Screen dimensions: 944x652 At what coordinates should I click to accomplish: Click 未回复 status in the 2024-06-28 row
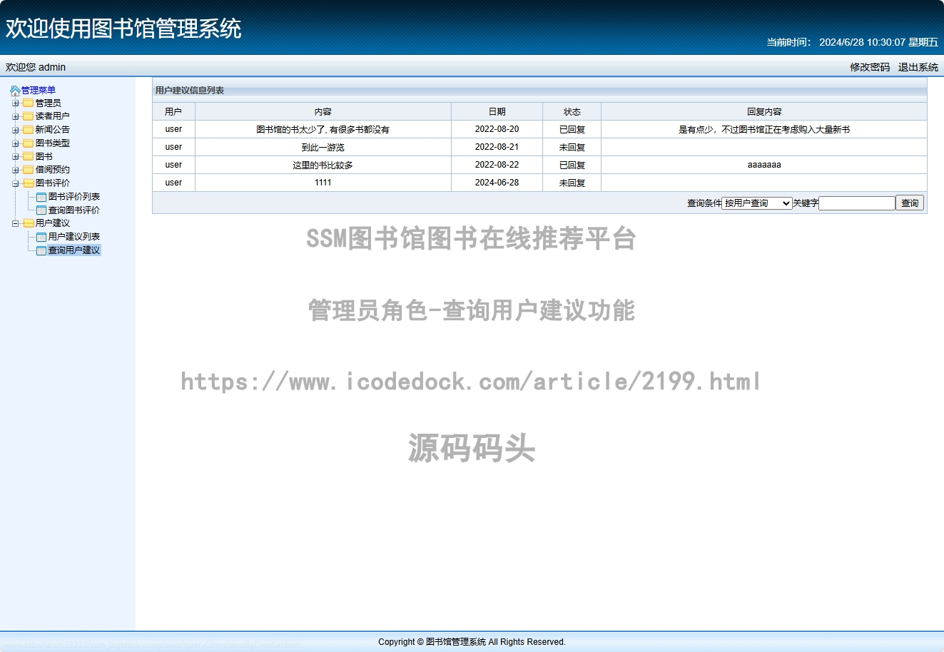(x=572, y=183)
